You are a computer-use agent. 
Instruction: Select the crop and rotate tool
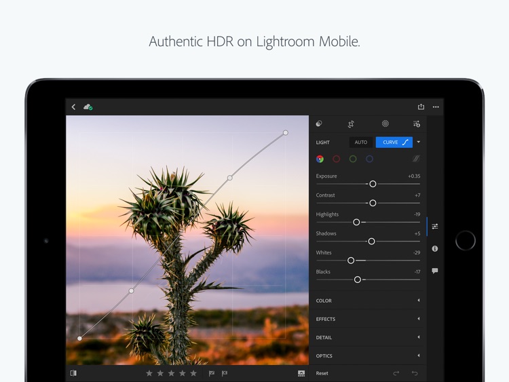click(351, 124)
